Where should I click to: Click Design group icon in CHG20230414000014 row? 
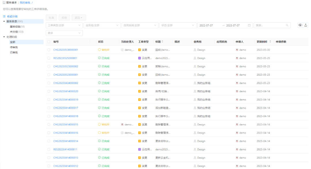coord(195,141)
